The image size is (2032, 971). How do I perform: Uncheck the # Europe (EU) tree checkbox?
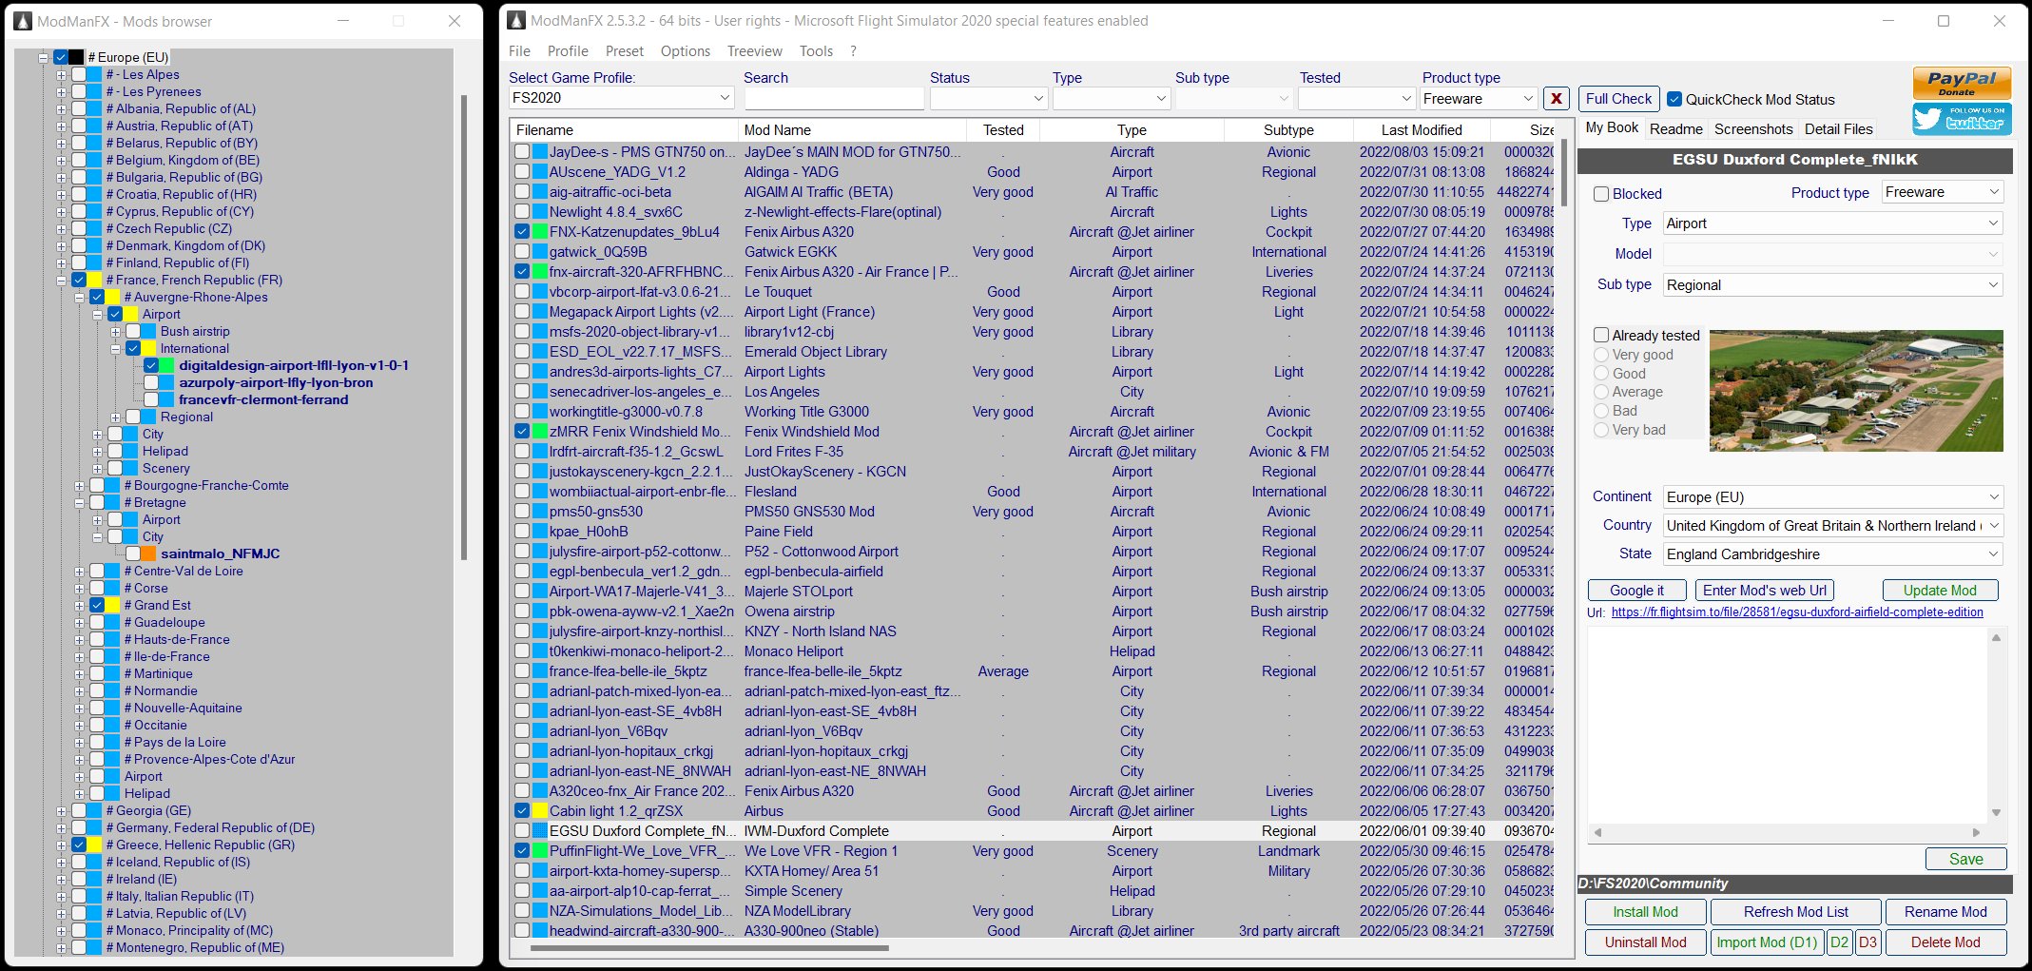[60, 57]
